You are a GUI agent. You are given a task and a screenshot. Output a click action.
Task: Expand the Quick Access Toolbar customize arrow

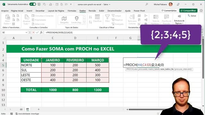point(71,4)
